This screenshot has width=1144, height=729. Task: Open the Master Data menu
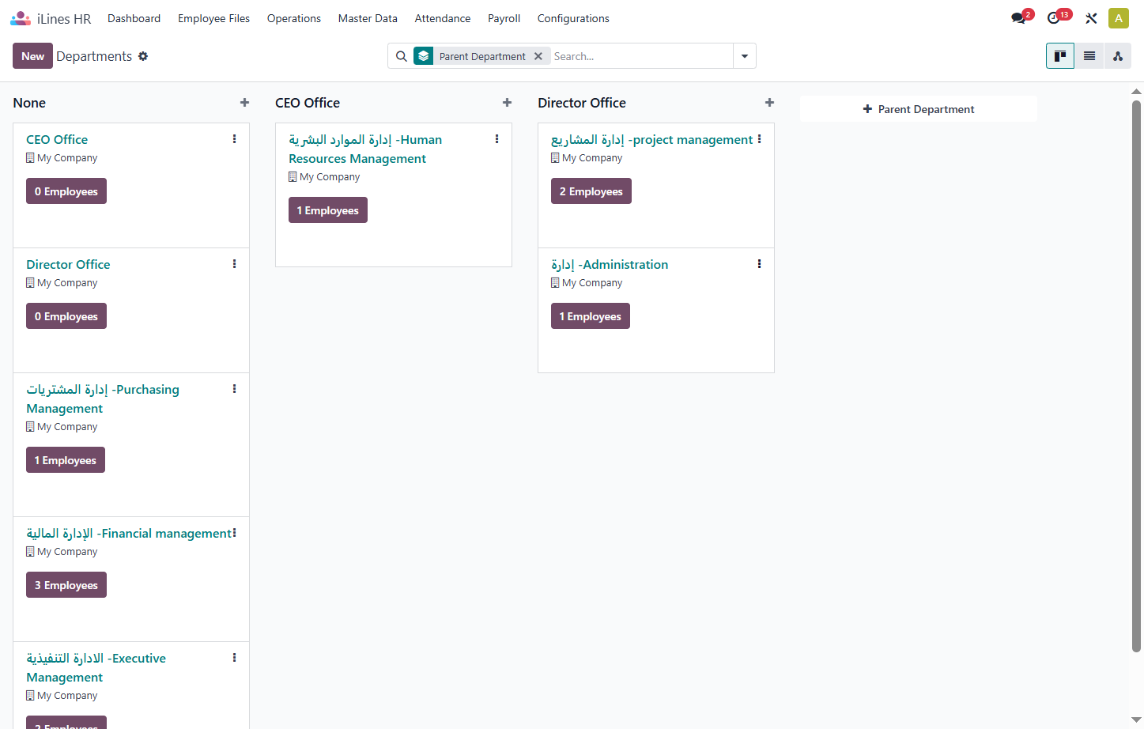point(368,18)
